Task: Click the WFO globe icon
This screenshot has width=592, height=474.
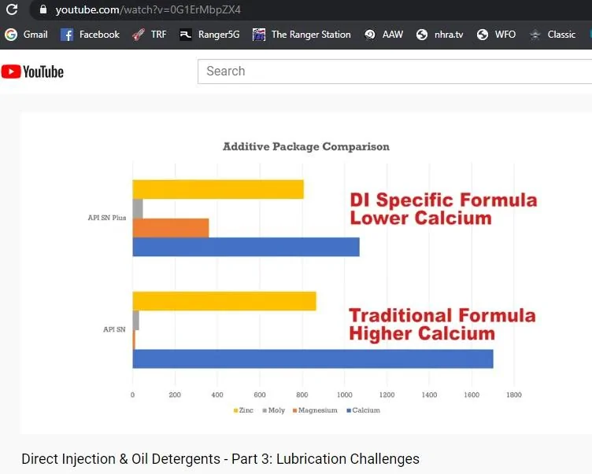Action: (x=482, y=35)
